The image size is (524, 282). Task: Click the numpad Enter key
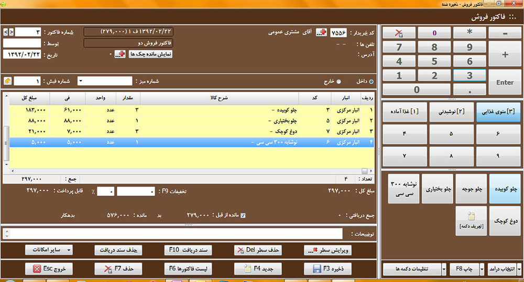pos(505,82)
